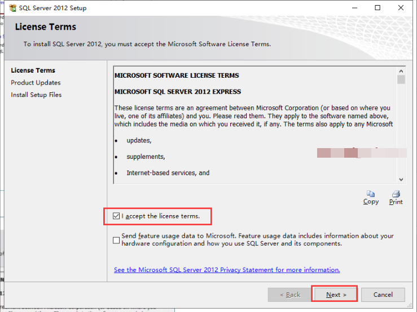
Task: Select the Product Updates step in sidebar
Action: pyautogui.click(x=36, y=83)
